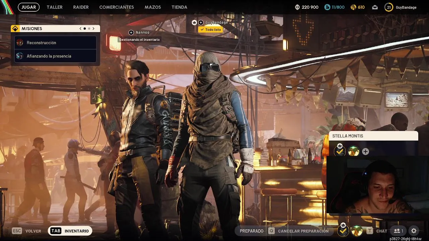Open the CHAT
429x241 pixels.
point(382,231)
